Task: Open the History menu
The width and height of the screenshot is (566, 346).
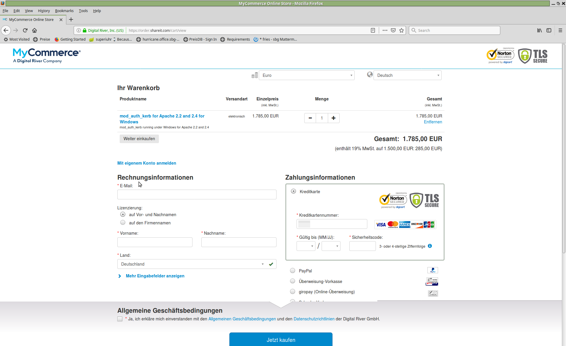Action: pyautogui.click(x=44, y=11)
